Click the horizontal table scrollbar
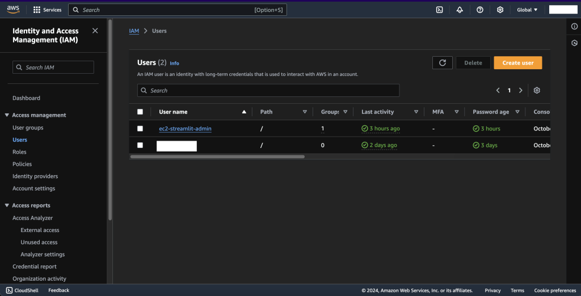The width and height of the screenshot is (581, 296). point(217,157)
